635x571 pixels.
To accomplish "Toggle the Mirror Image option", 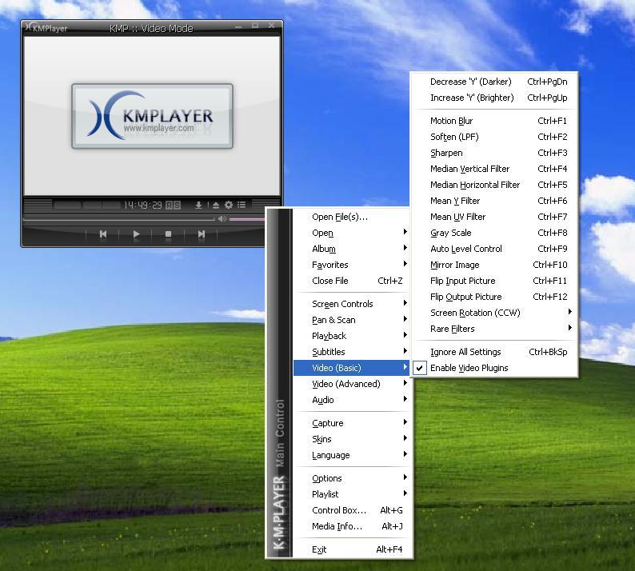I will (x=455, y=265).
